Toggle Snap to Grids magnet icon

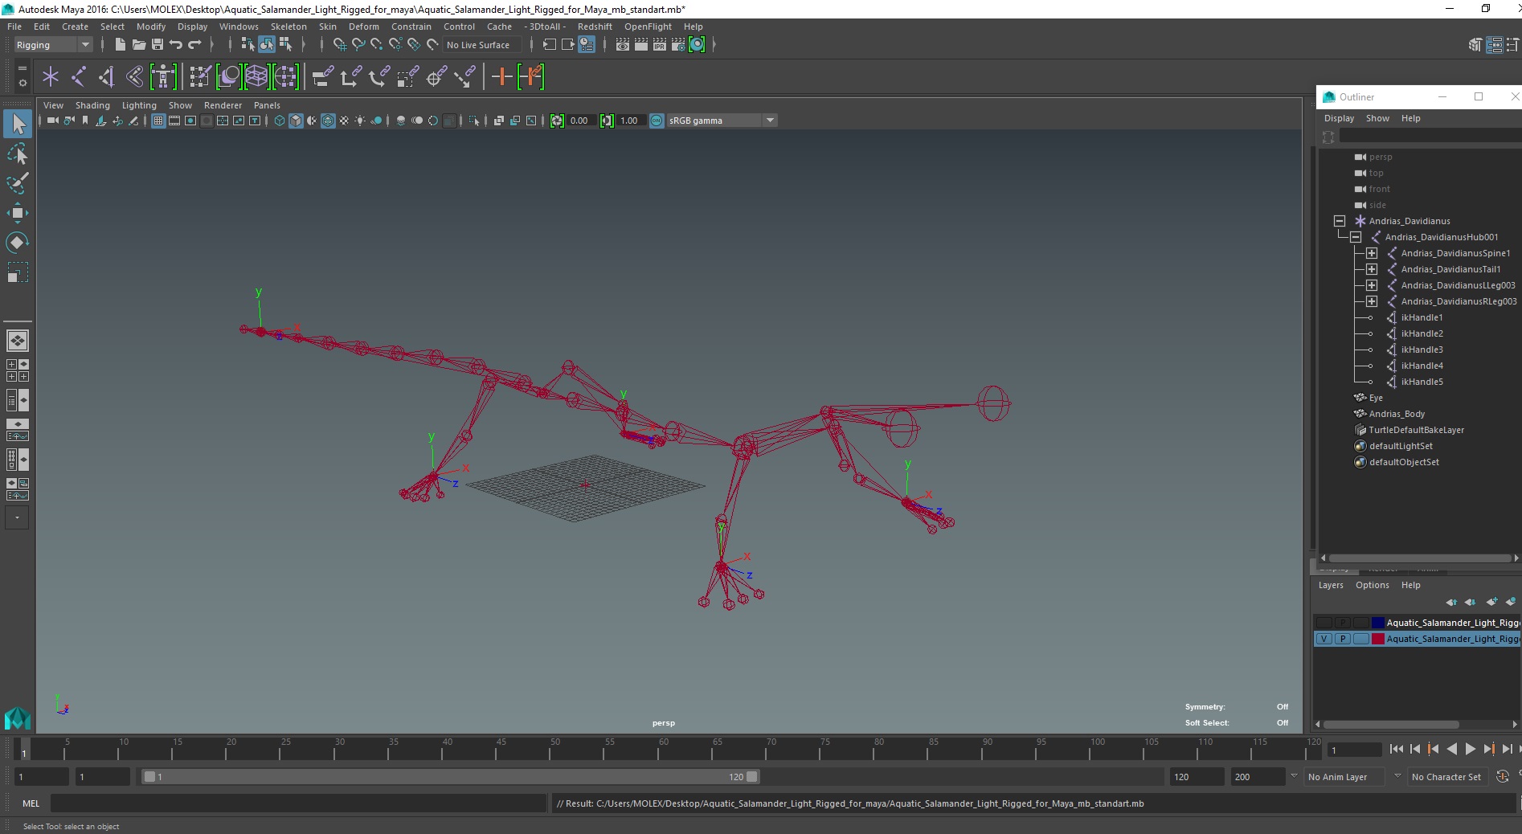click(339, 45)
